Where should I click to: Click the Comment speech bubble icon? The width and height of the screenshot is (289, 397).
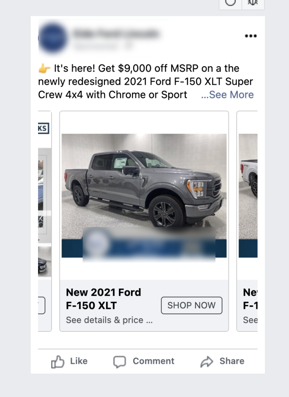[x=120, y=361]
